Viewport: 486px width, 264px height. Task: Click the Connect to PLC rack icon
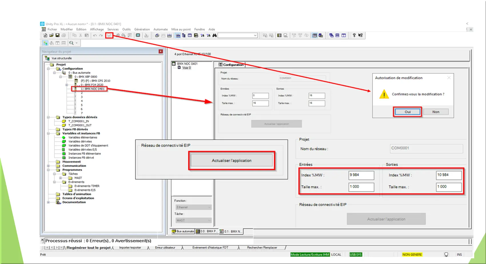[279, 35]
